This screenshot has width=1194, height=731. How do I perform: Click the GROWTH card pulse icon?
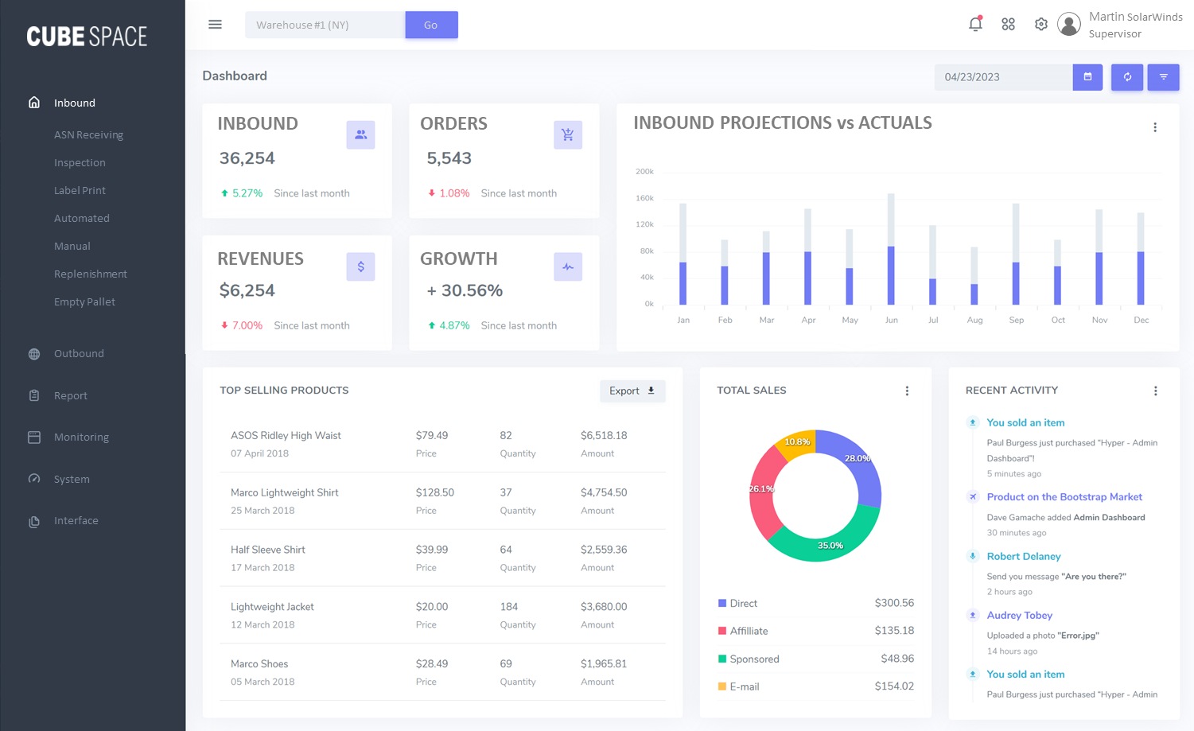[568, 266]
